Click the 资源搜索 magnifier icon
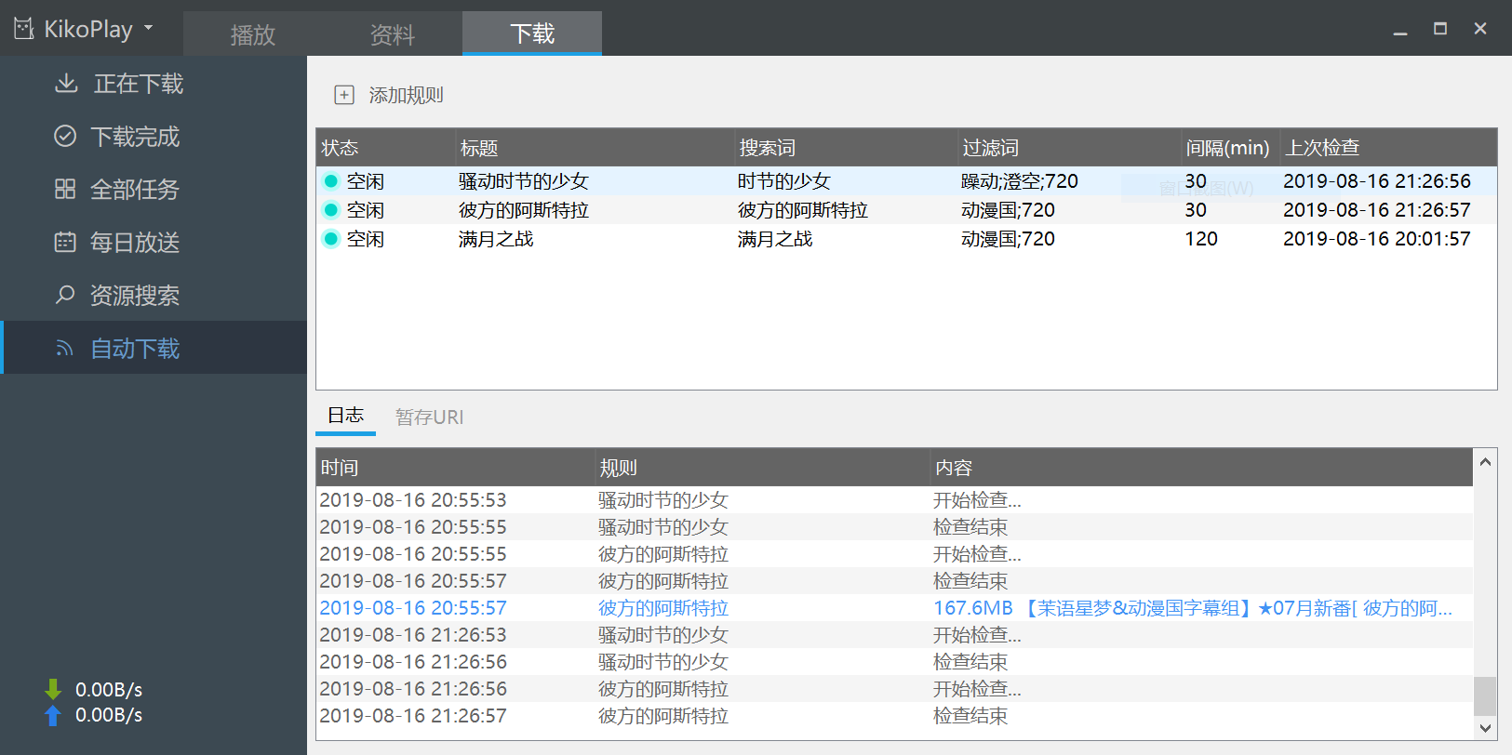Image resolution: width=1512 pixels, height=755 pixels. 65,295
